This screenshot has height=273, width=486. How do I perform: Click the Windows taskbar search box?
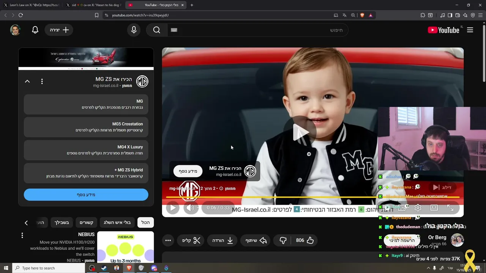[49, 268]
